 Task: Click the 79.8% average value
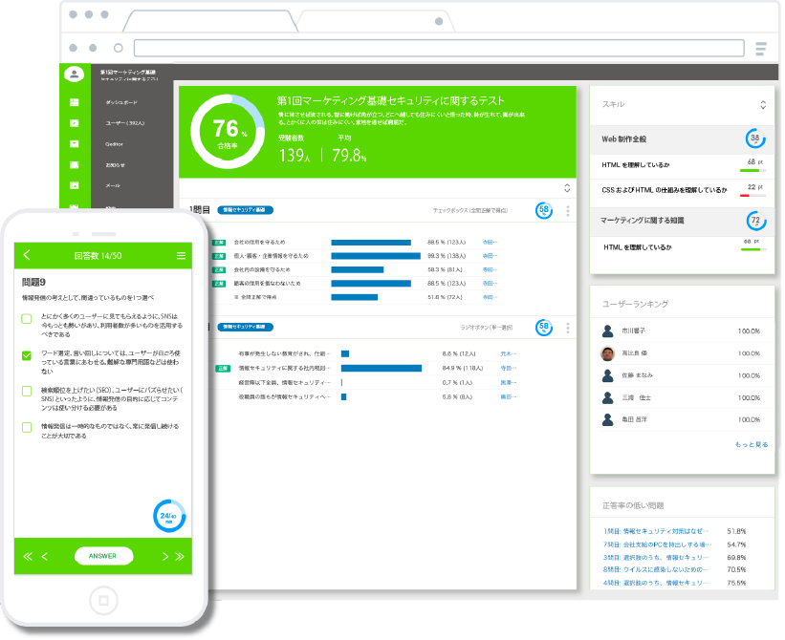[x=349, y=156]
